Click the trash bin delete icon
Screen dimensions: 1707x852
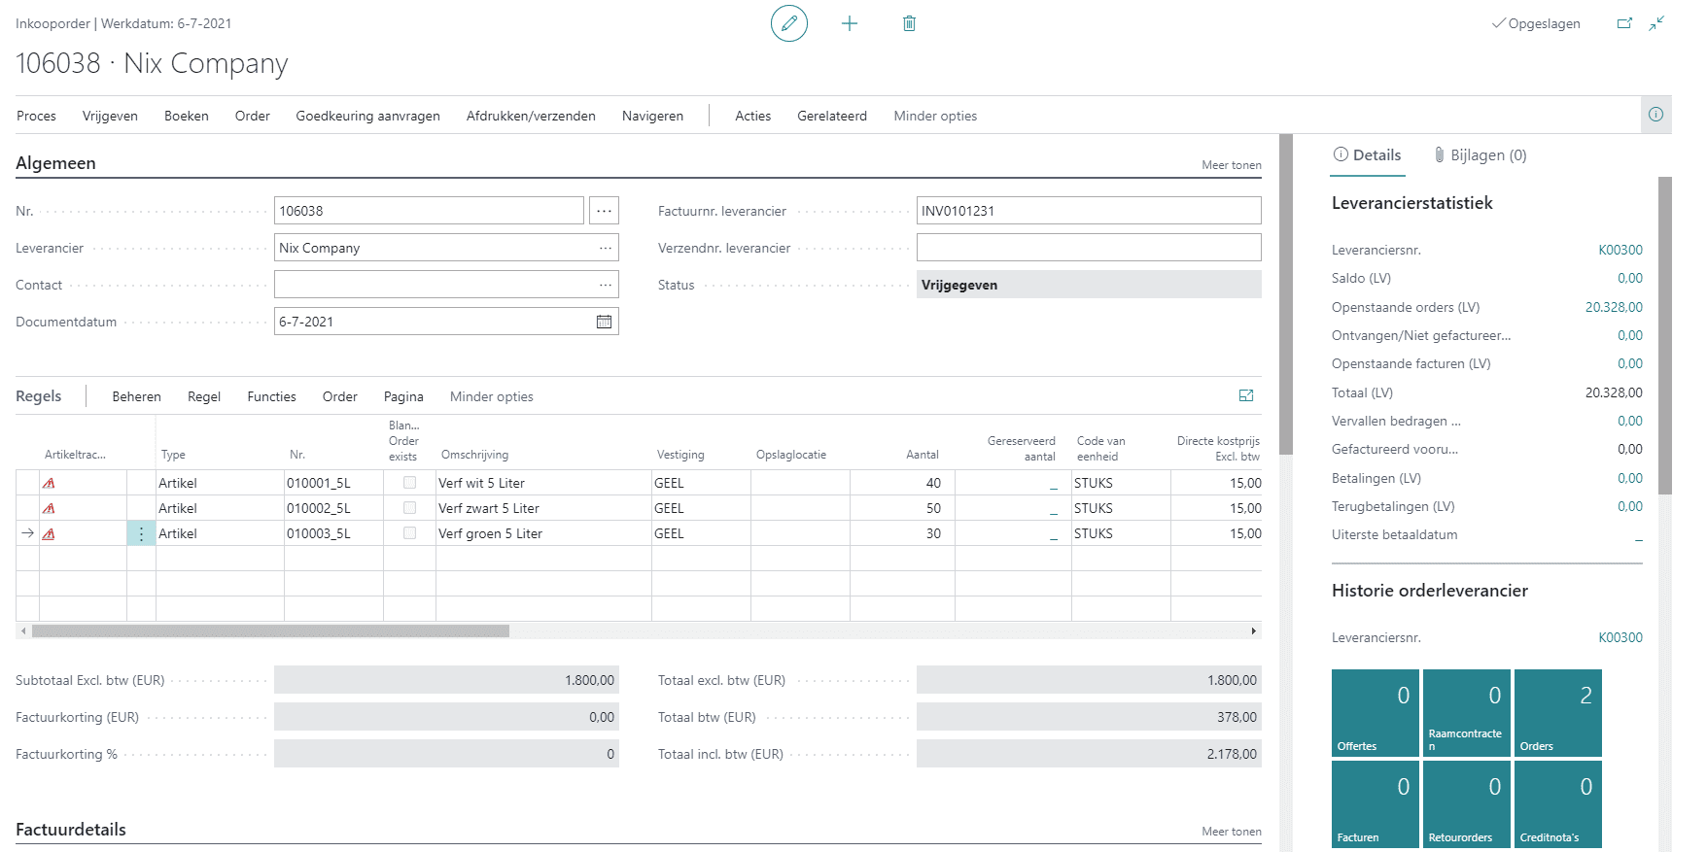point(909,23)
